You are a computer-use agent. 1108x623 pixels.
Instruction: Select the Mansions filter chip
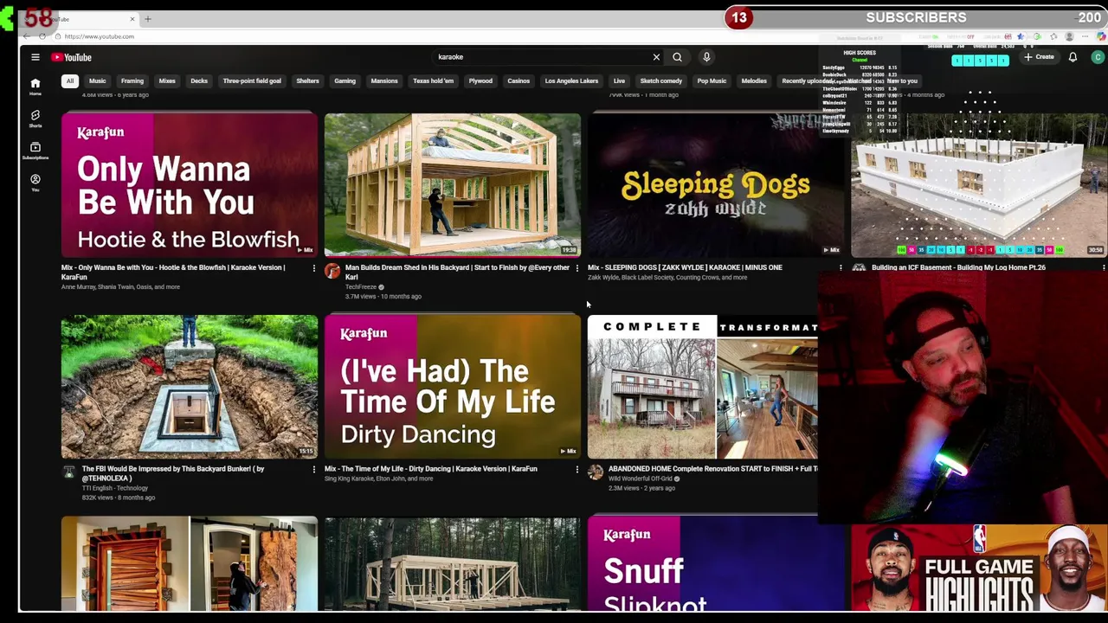point(384,80)
